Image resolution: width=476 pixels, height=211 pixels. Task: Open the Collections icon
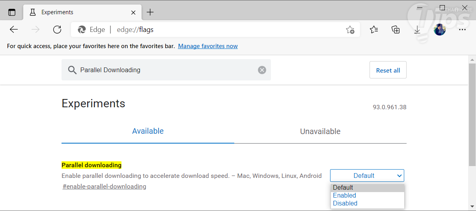[x=396, y=30]
